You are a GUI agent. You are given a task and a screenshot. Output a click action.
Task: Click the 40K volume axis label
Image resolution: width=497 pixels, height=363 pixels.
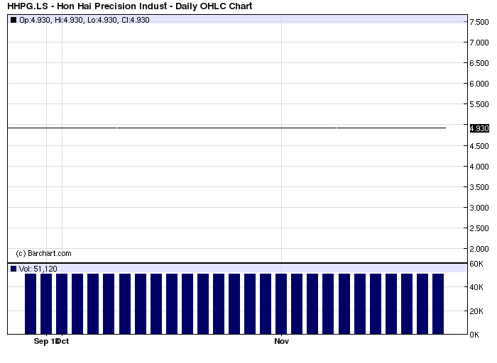pyautogui.click(x=476, y=287)
